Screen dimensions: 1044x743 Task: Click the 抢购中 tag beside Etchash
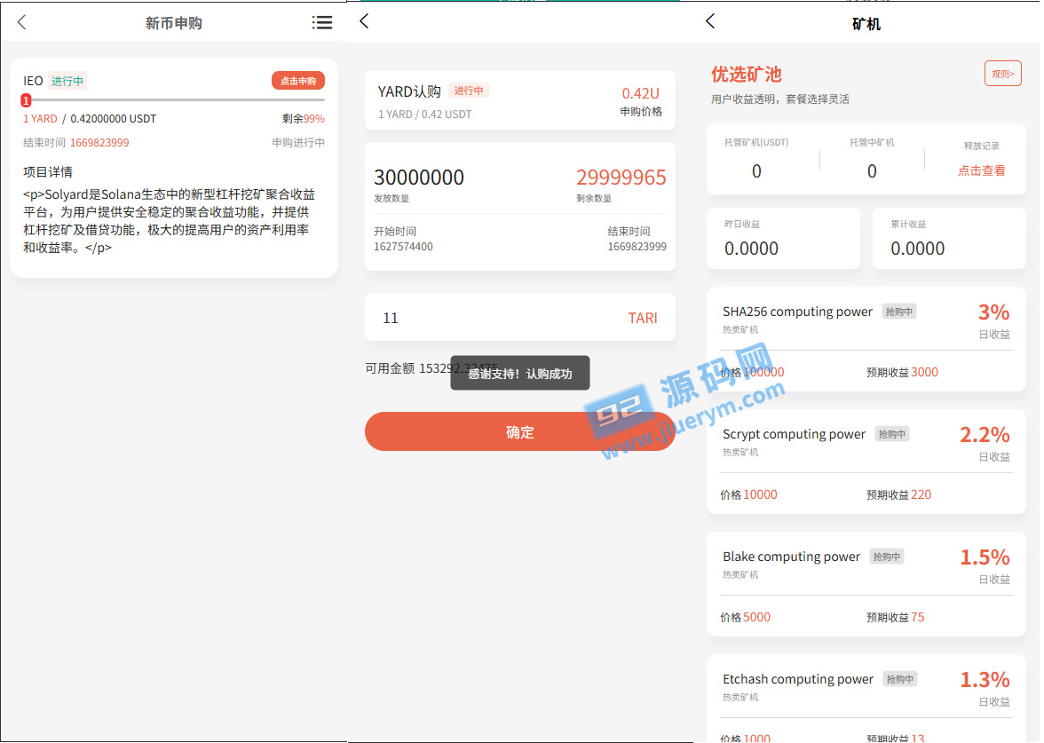click(900, 679)
